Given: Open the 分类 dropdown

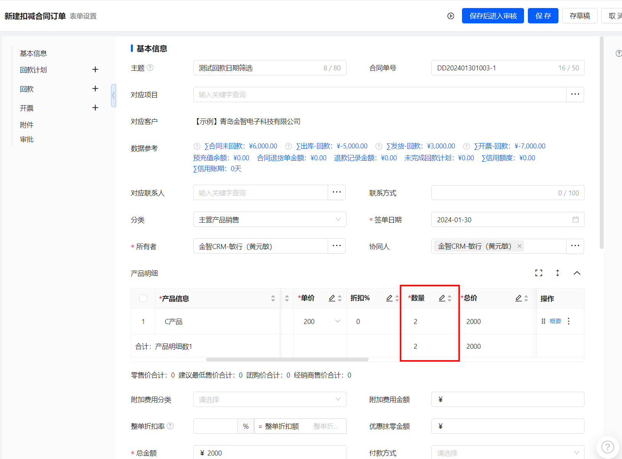Looking at the screenshot, I should pos(269,220).
